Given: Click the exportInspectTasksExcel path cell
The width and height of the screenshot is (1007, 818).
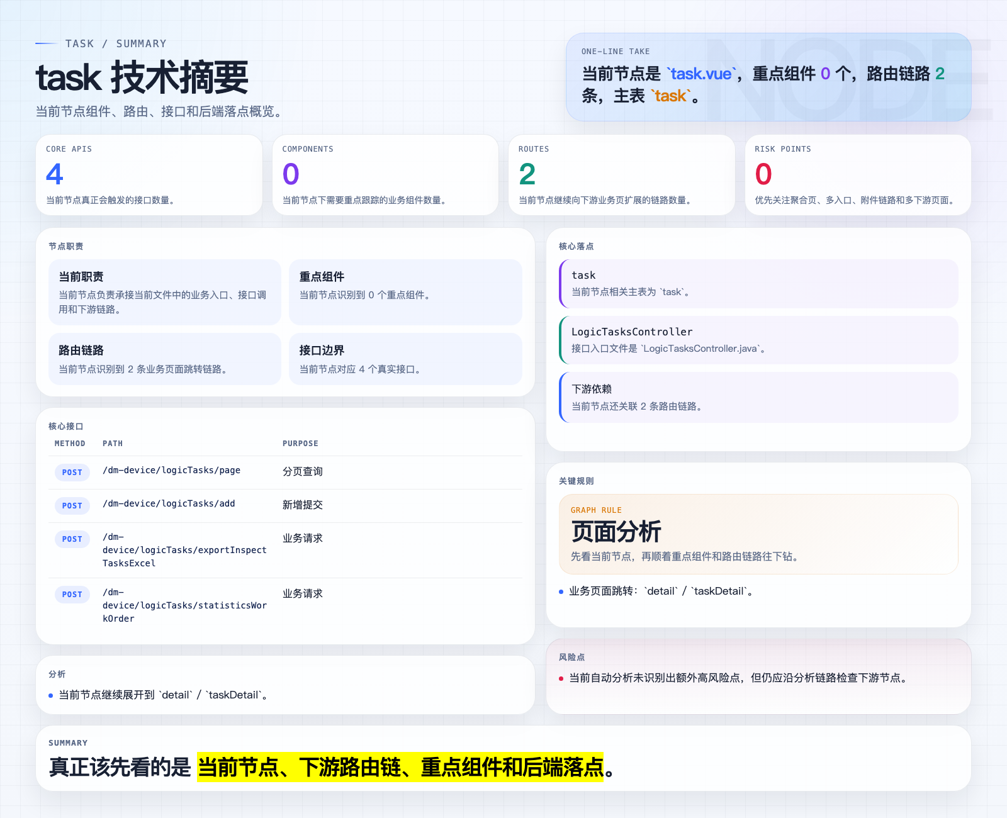Looking at the screenshot, I should (x=184, y=550).
